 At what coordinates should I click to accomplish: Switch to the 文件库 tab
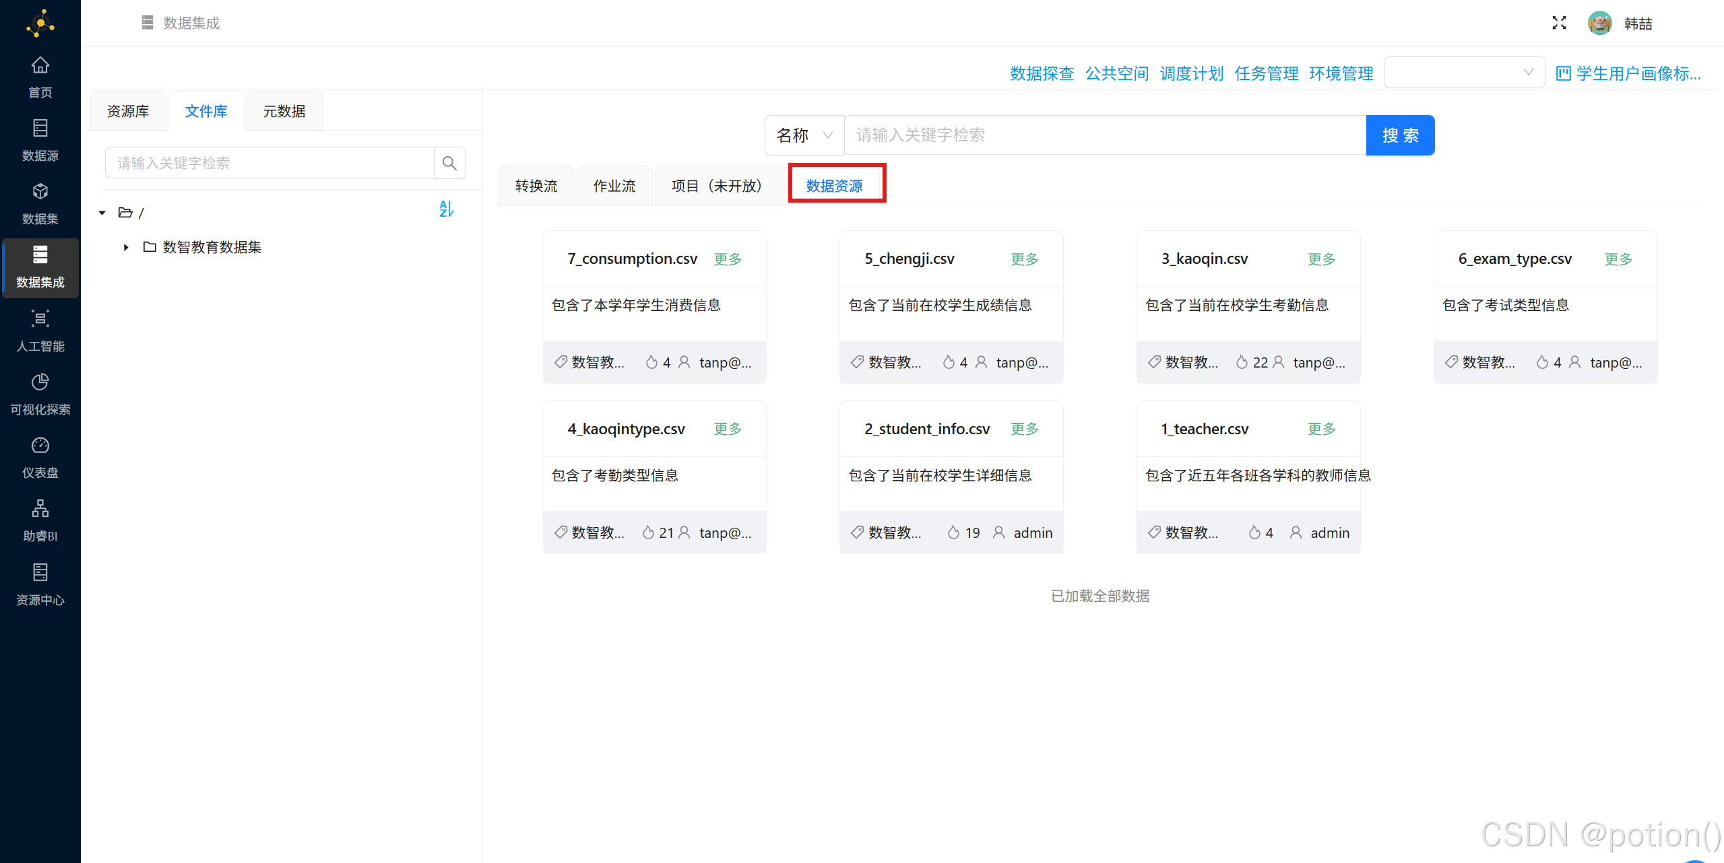point(206,111)
